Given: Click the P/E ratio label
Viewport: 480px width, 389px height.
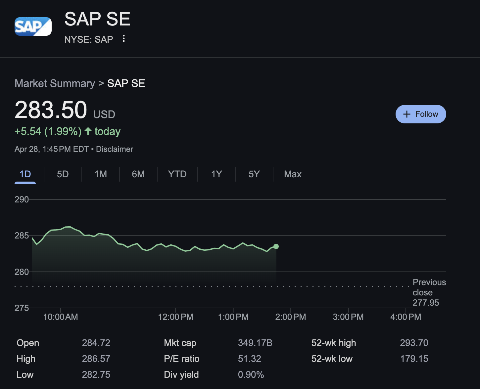Looking at the screenshot, I should tap(182, 359).
